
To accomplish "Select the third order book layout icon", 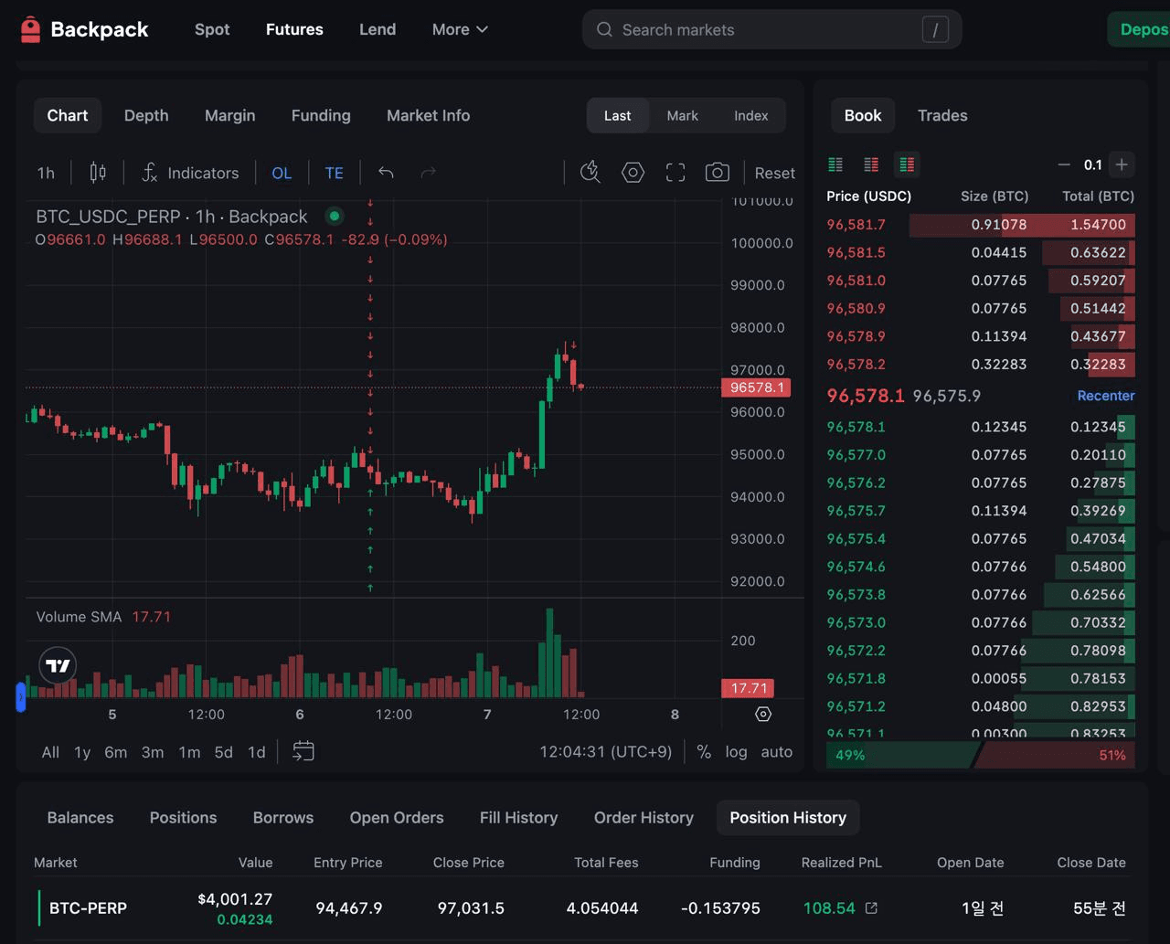I will click(x=907, y=164).
